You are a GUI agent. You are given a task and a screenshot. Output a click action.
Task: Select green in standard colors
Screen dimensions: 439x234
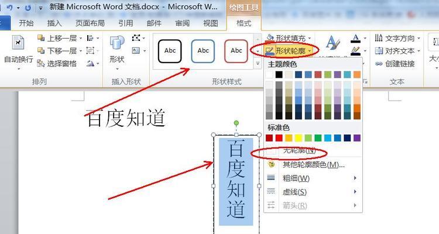318,138
